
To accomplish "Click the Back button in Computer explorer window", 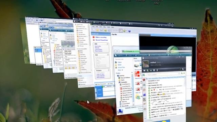I will coord(116,51).
